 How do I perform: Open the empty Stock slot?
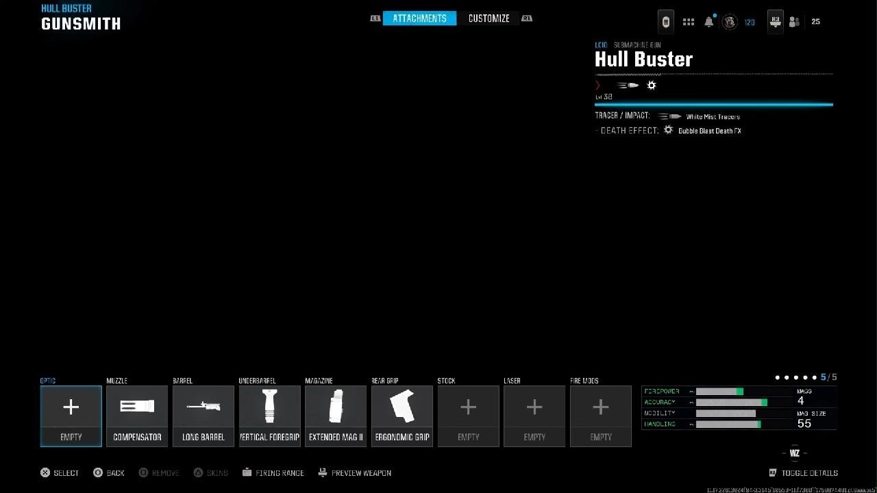tap(469, 416)
